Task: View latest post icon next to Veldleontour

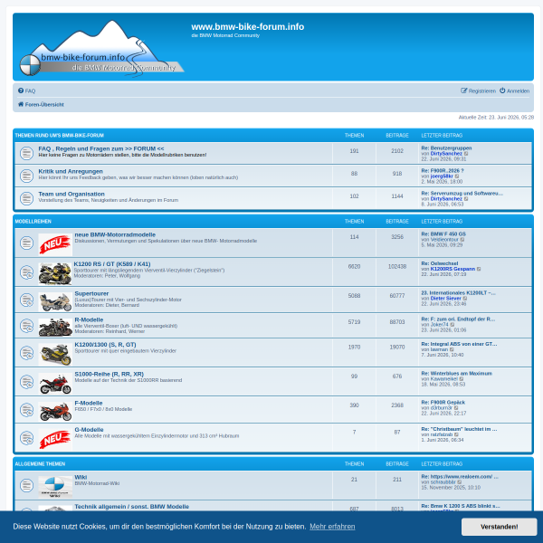Action: pos(462,240)
